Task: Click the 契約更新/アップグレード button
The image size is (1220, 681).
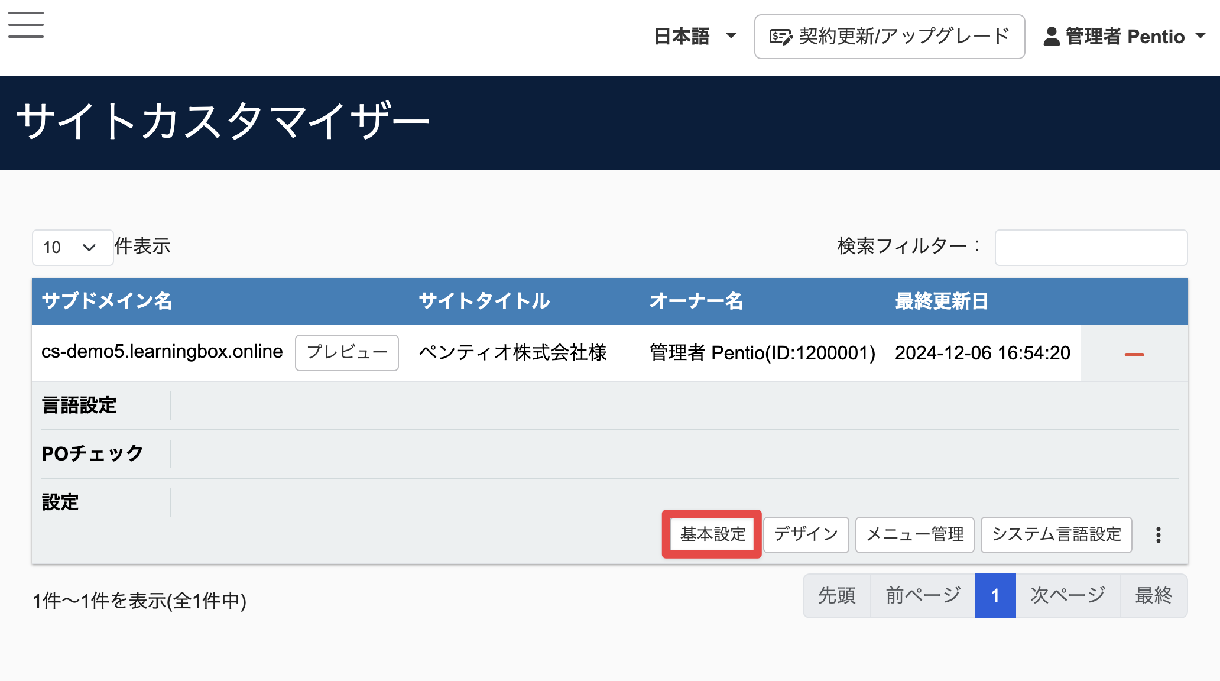Action: 890,37
